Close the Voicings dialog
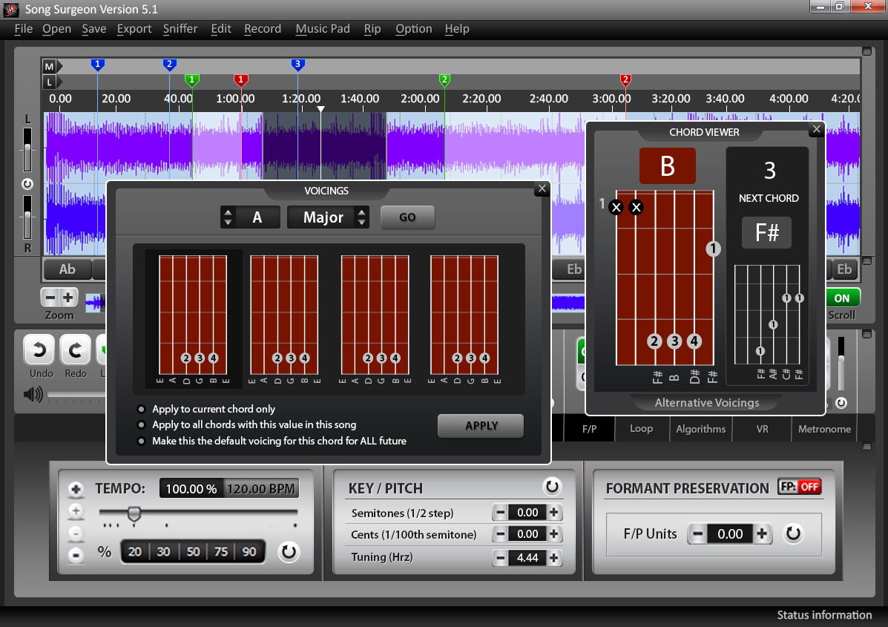This screenshot has width=888, height=627. click(x=542, y=188)
